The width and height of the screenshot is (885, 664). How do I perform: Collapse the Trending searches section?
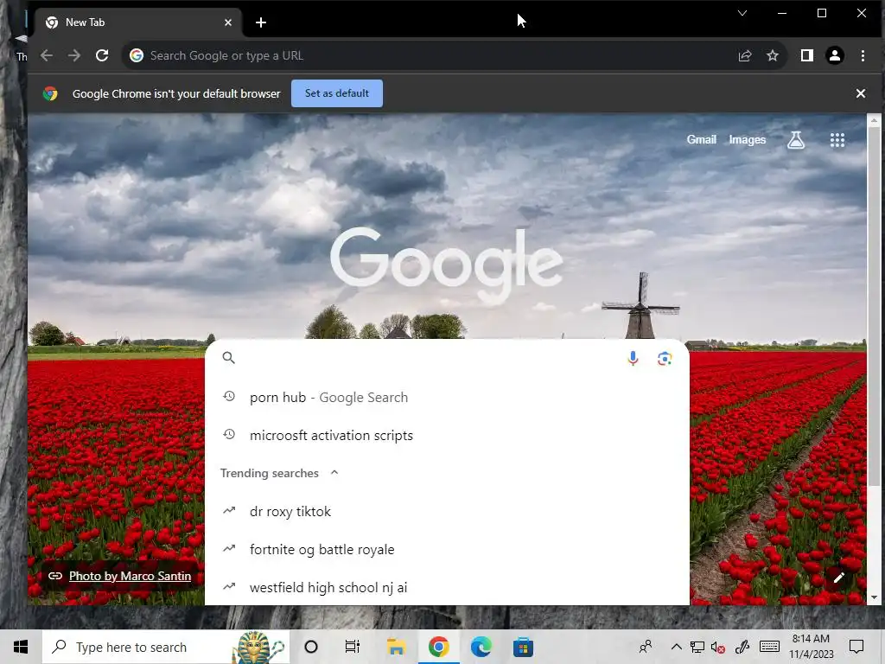click(334, 472)
